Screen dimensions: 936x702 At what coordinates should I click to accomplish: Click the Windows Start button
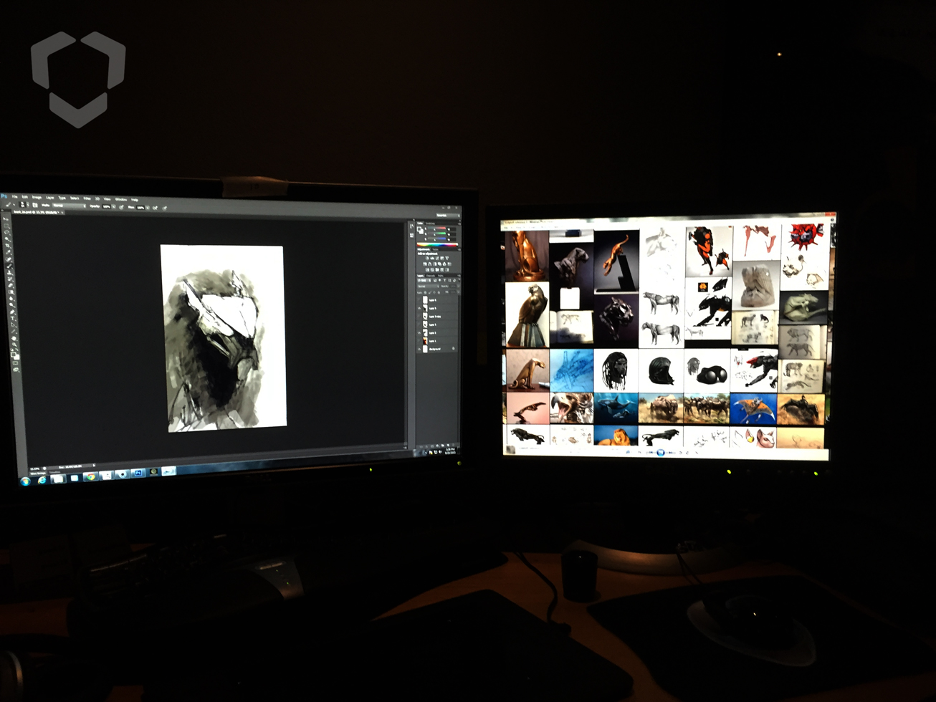[x=25, y=481]
